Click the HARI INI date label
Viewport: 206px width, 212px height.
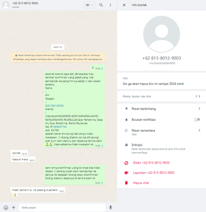click(x=58, y=47)
